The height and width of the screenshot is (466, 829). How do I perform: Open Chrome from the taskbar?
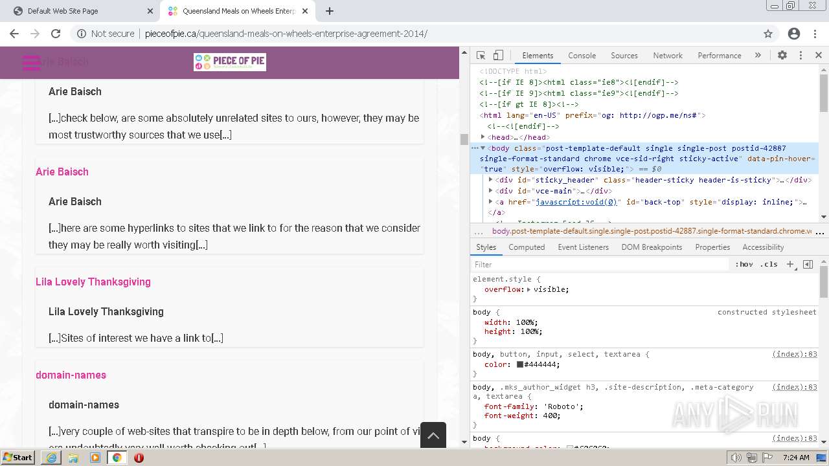pyautogui.click(x=117, y=458)
